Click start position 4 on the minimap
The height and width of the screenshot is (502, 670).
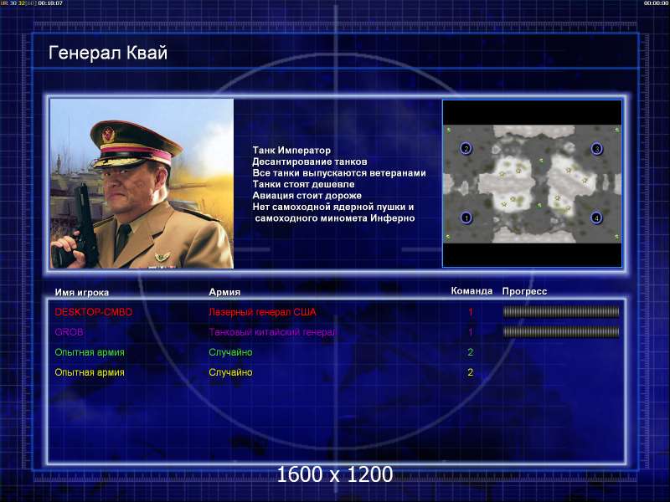[x=596, y=218]
